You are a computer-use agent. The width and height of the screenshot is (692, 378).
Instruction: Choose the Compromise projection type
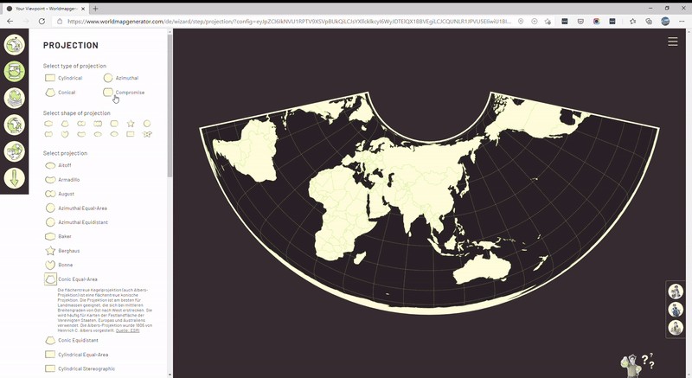(x=123, y=92)
